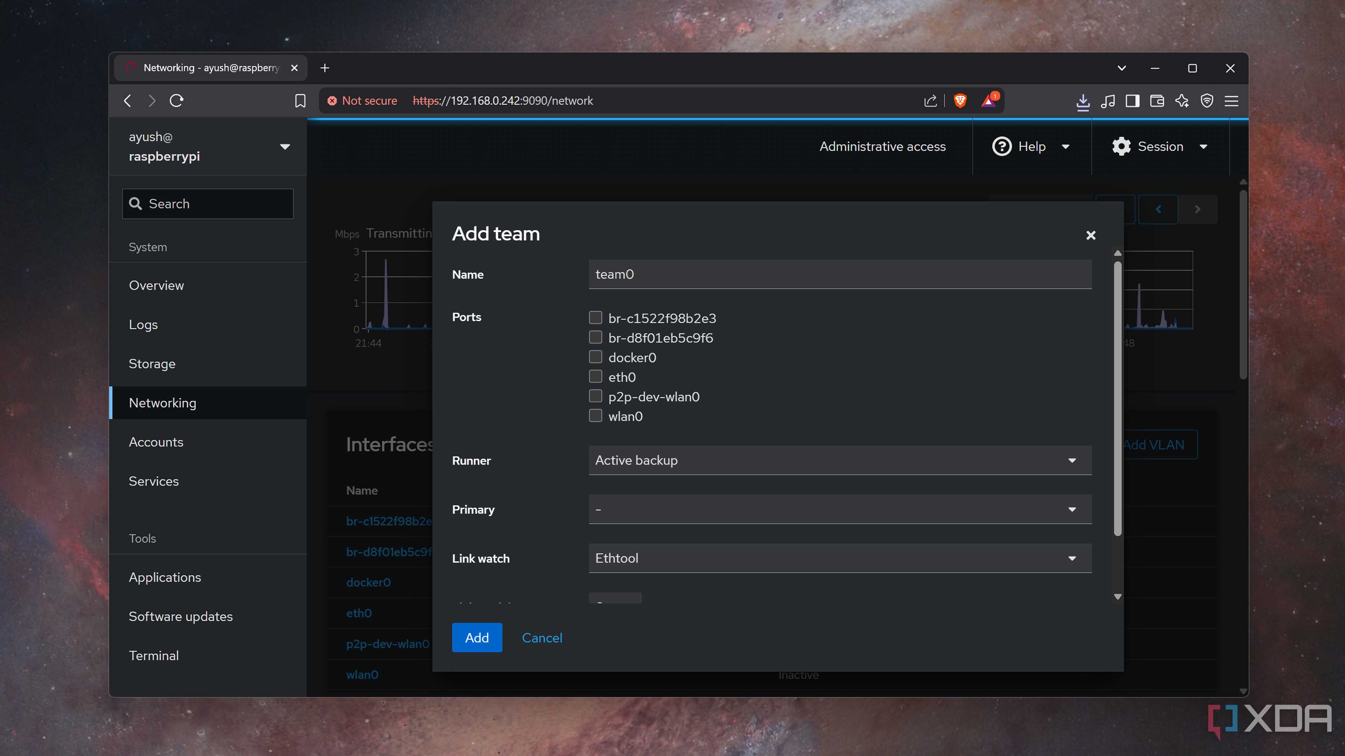Click the sidebar search magnifier icon
The image size is (1345, 756).
click(135, 203)
